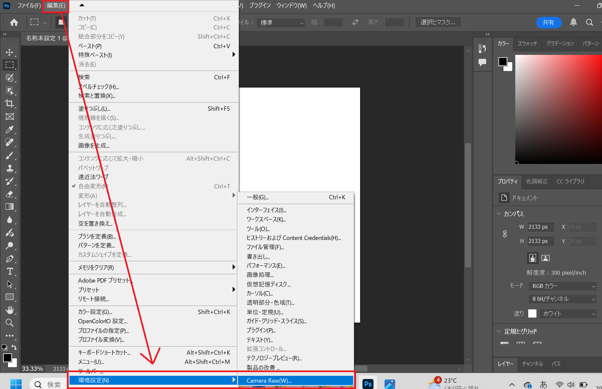Select the Eyedropper tool

(10, 129)
